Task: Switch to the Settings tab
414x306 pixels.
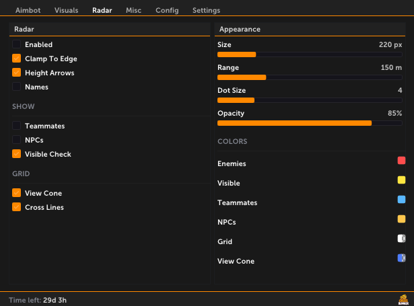Action: click(x=206, y=10)
